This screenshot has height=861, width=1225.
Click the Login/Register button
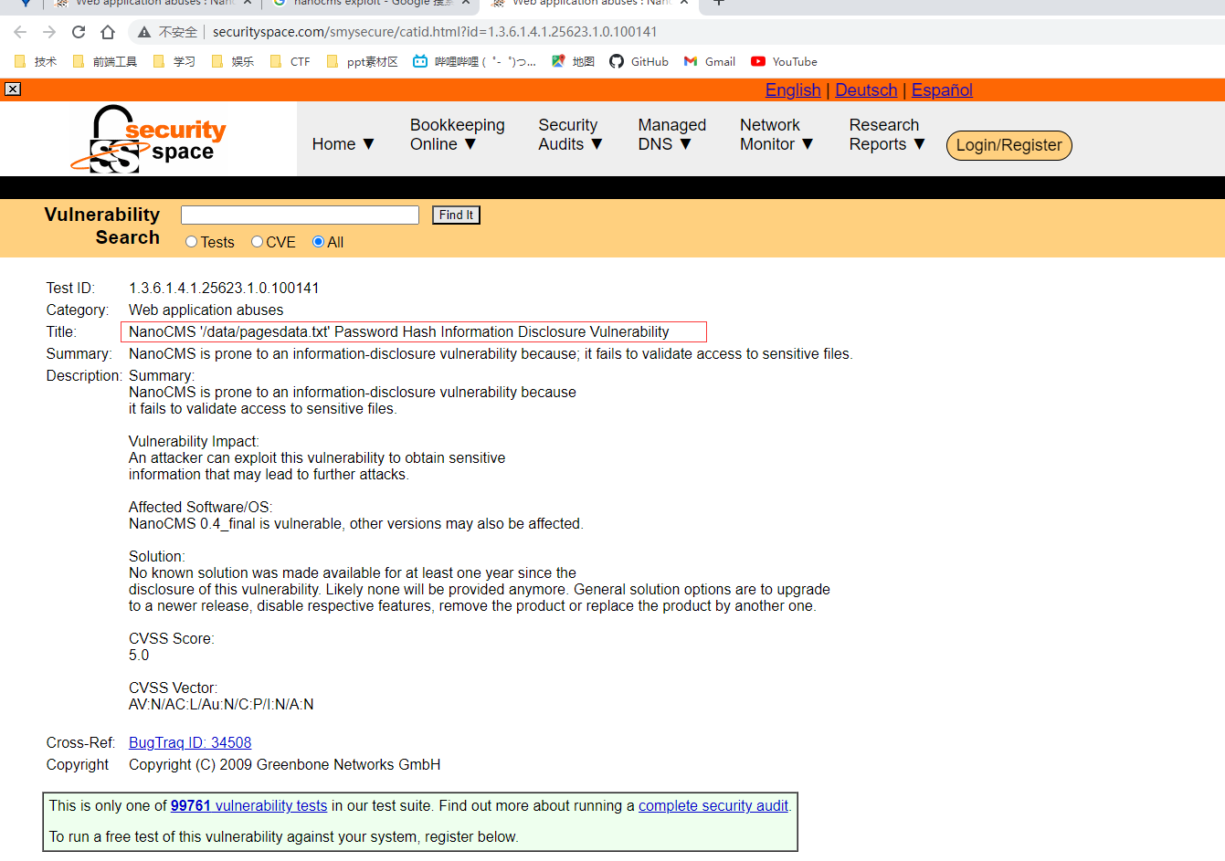1009,145
